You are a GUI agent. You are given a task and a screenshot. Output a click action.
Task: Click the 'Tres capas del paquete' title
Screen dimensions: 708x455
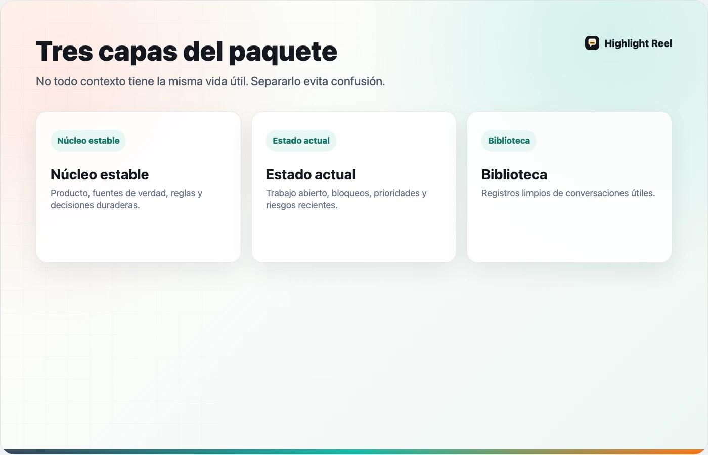point(187,52)
